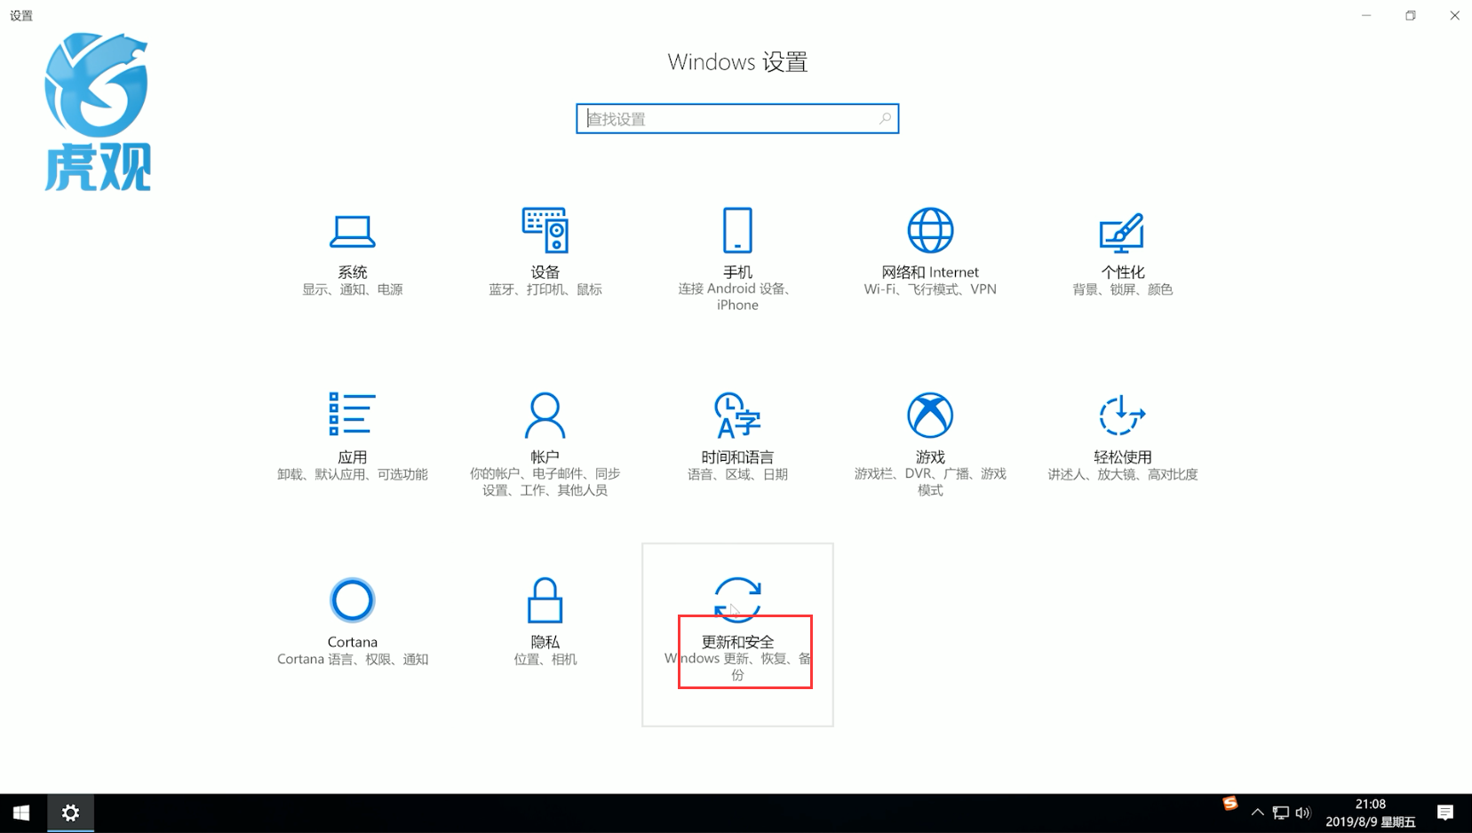The image size is (1472, 833).
Task: Open the 更新和安全 refresh arrows icon
Action: [737, 600]
